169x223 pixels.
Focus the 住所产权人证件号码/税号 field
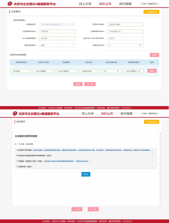pos(125,38)
